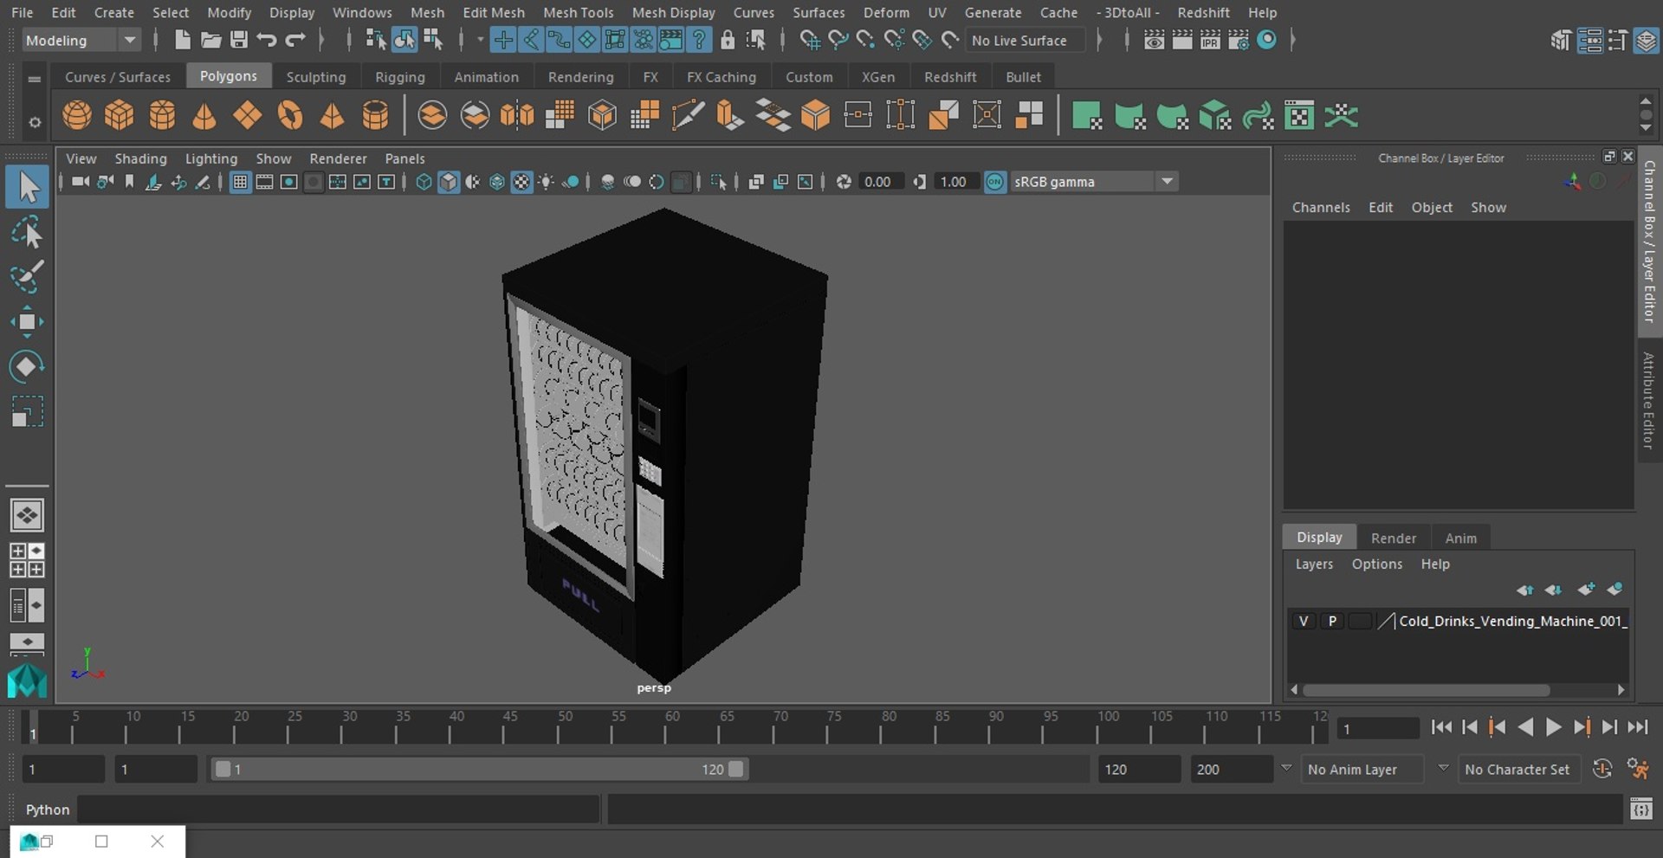Click the Mirror shelf icon
This screenshot has height=858, width=1663.
[x=517, y=115]
